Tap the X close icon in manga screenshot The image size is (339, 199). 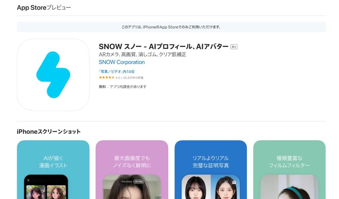click(x=28, y=180)
